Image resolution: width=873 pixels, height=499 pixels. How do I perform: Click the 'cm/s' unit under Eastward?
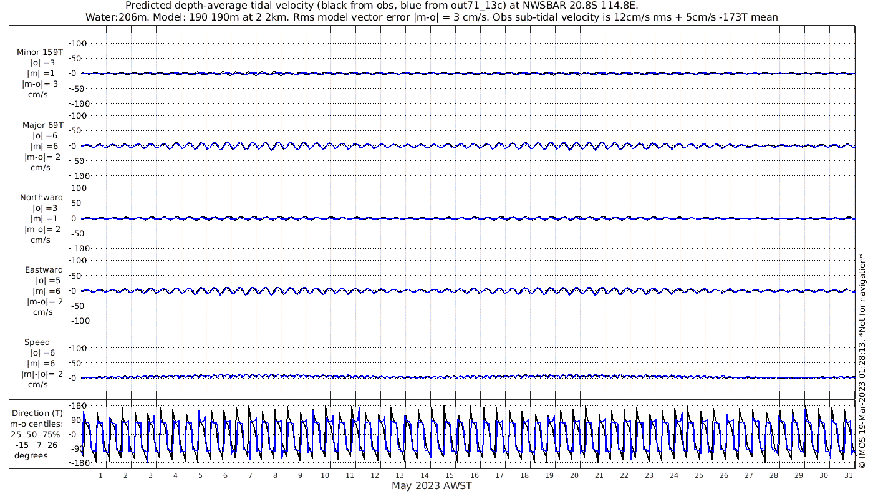pos(42,312)
